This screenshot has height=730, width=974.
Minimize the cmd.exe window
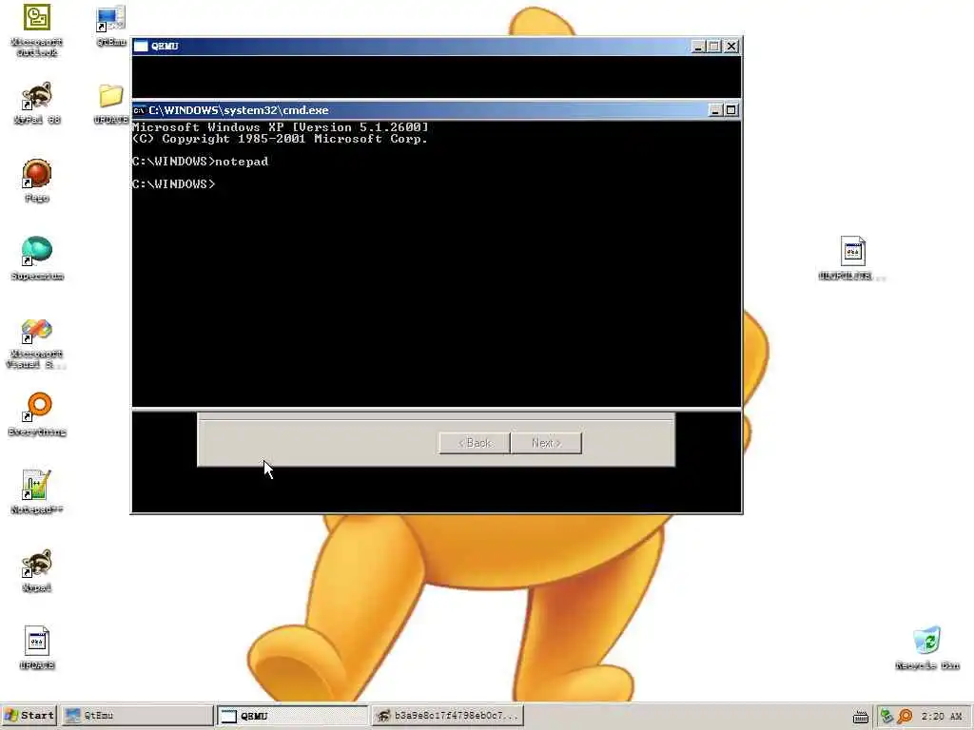(x=715, y=110)
